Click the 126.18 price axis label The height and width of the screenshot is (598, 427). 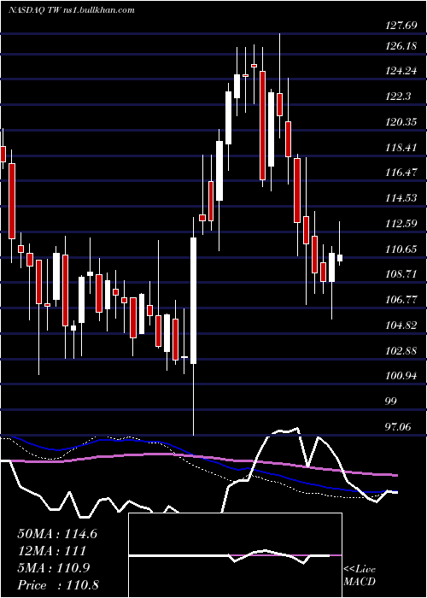click(x=400, y=46)
